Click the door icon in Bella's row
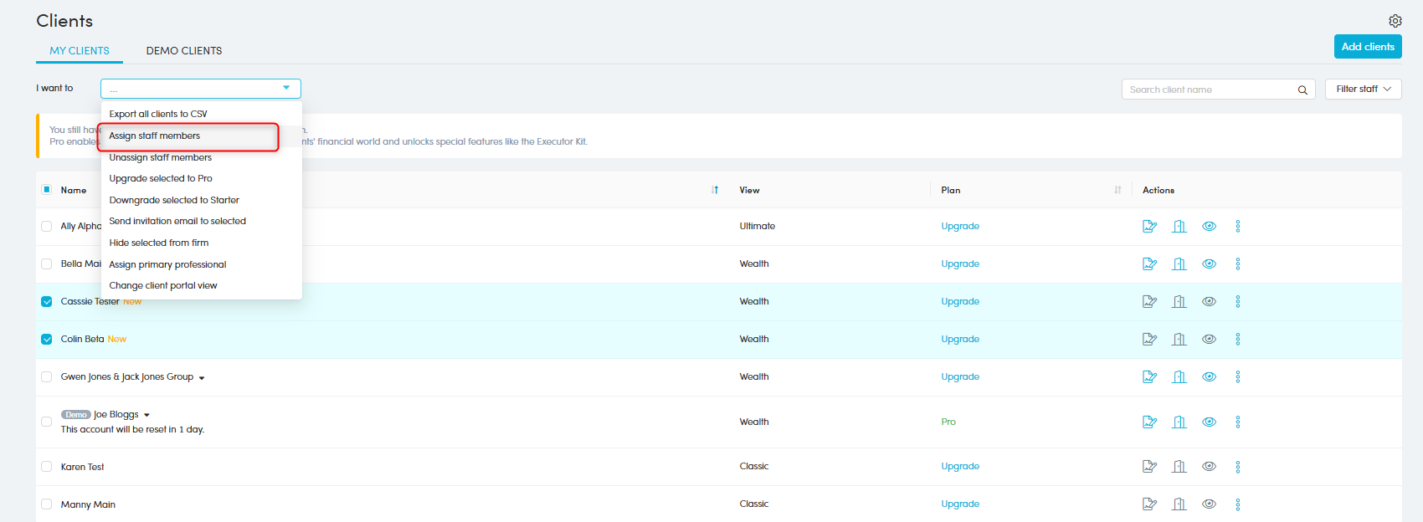 pos(1179,264)
